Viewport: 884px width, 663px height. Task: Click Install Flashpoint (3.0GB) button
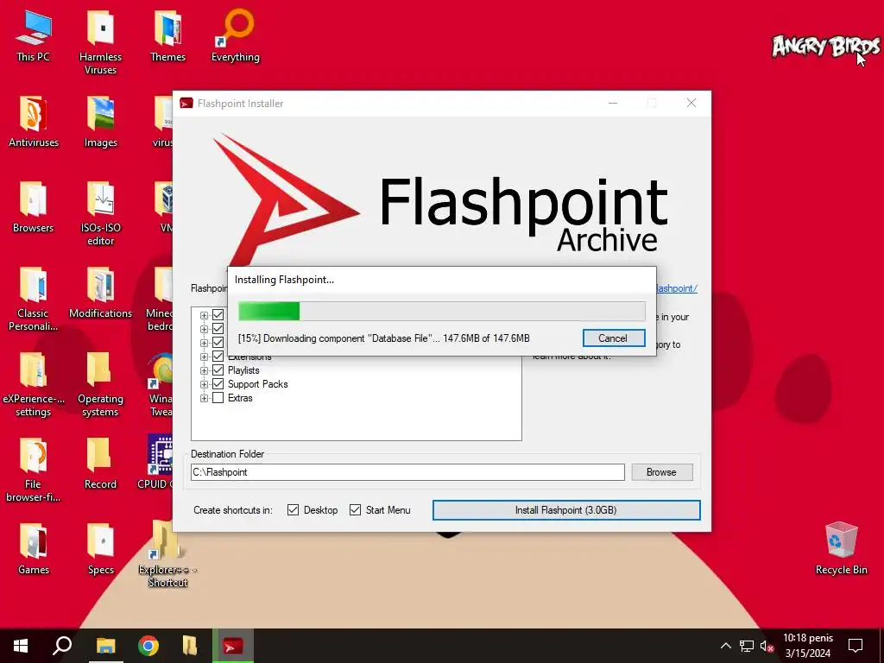(566, 510)
